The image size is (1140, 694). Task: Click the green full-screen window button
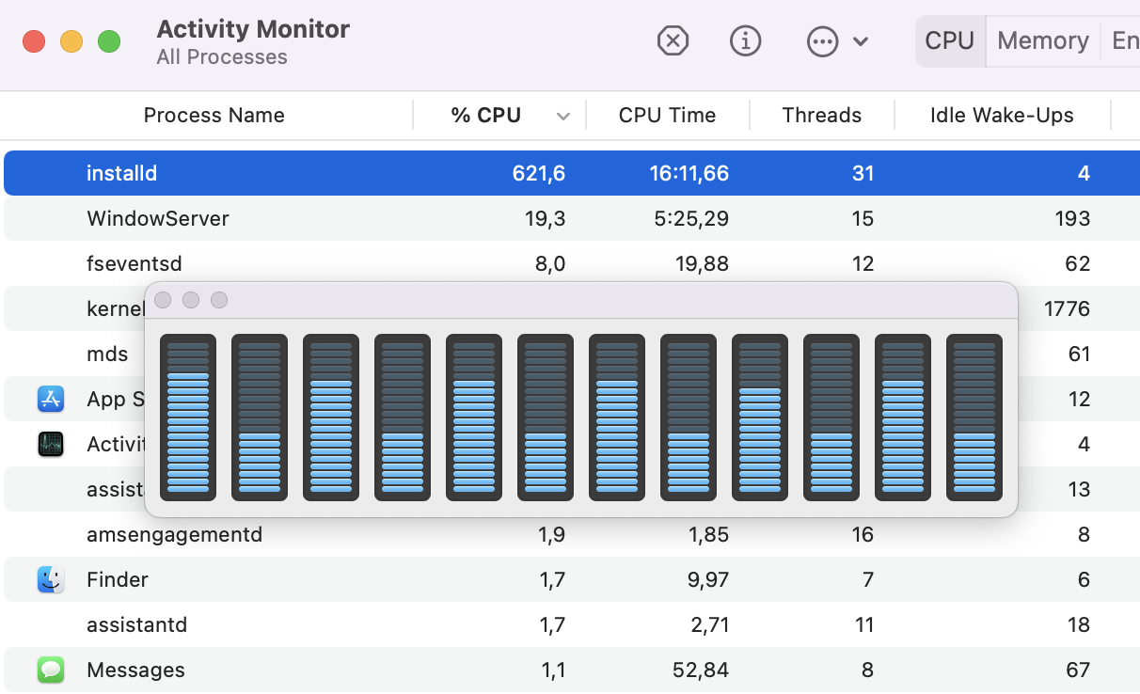click(x=109, y=41)
